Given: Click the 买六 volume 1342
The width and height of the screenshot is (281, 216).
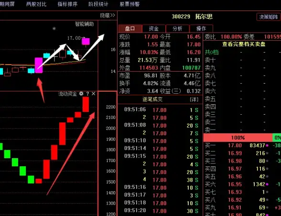Looking at the screenshot, I should (x=259, y=184).
